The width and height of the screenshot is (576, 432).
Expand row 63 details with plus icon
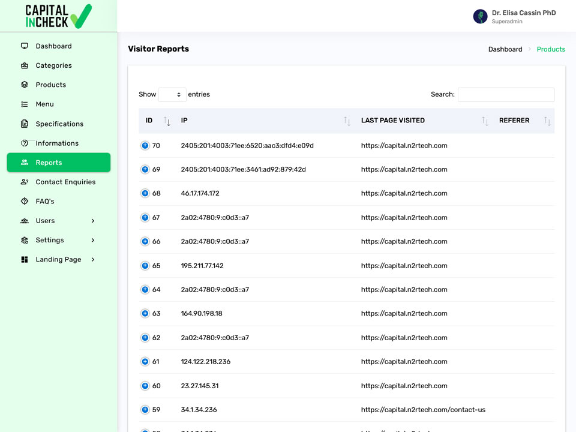tap(145, 313)
